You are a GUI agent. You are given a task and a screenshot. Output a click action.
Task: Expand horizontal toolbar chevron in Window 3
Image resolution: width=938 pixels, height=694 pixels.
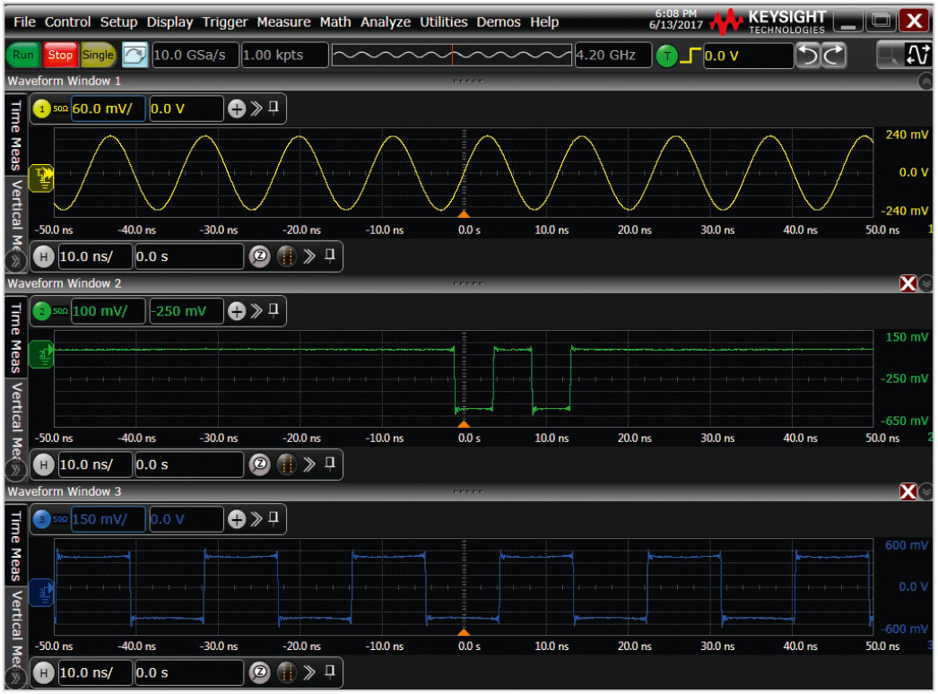tap(309, 673)
